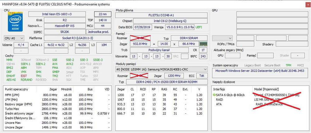311x133 pixels.
Task: Click the 932.8 MHz memory clock field
Action: (140, 44)
